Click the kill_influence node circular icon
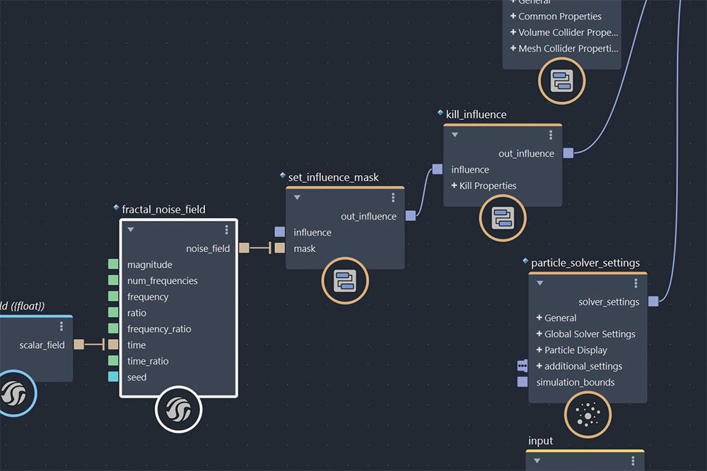The width and height of the screenshot is (707, 471). 503,218
